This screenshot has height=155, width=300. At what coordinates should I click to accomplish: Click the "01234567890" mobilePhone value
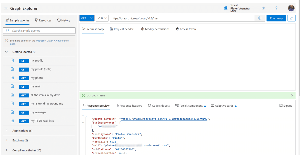[125, 149]
